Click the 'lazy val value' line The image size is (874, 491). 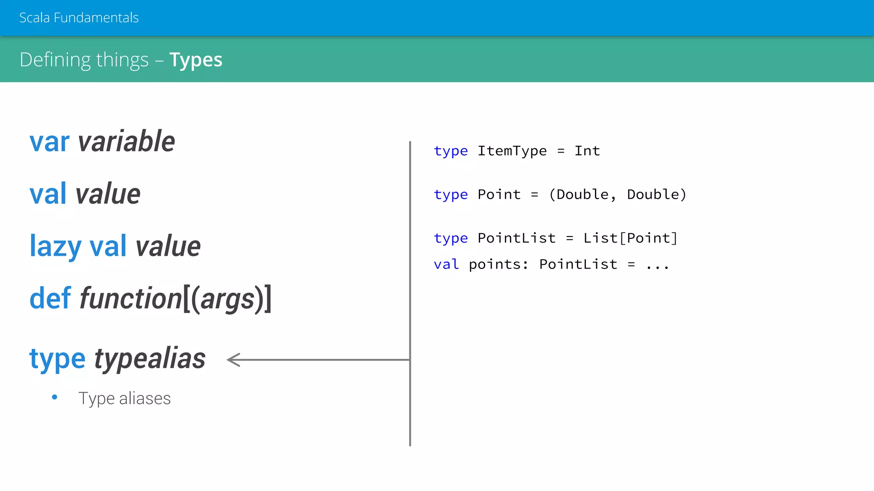click(x=115, y=246)
